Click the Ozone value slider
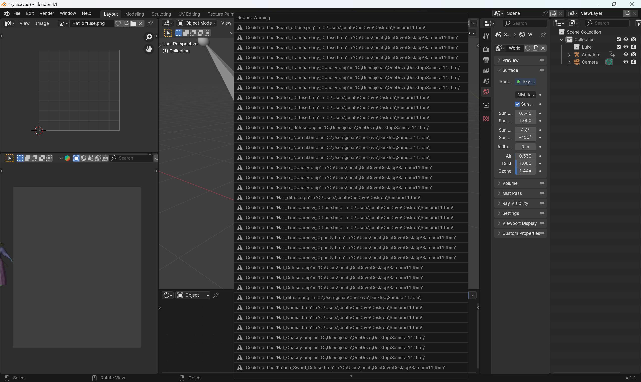Image resolution: width=641 pixels, height=382 pixels. (x=525, y=171)
